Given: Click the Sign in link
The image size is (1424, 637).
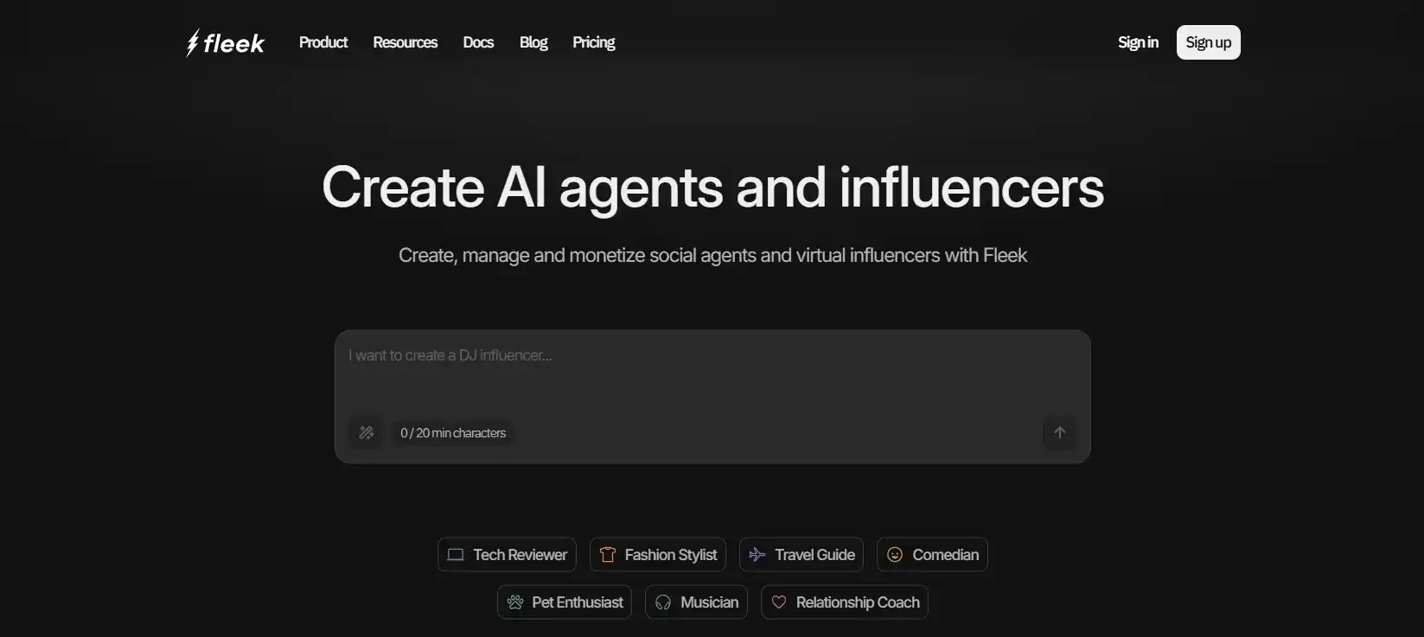Looking at the screenshot, I should (x=1138, y=42).
